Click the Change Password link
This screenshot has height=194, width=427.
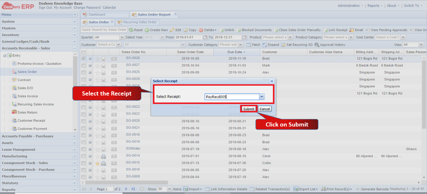pyautogui.click(x=87, y=7)
